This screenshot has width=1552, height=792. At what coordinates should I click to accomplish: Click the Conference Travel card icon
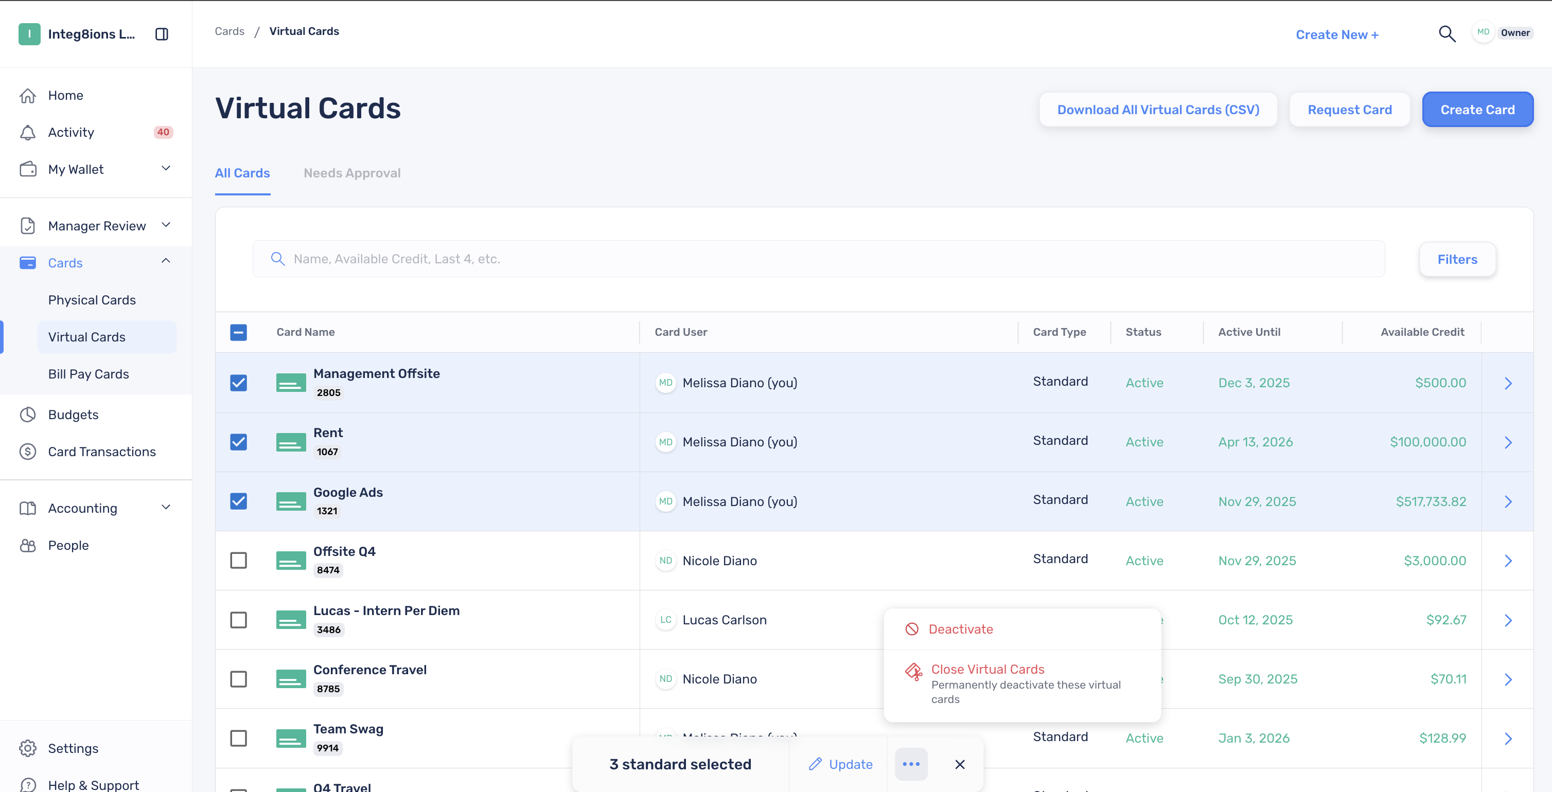(x=291, y=679)
